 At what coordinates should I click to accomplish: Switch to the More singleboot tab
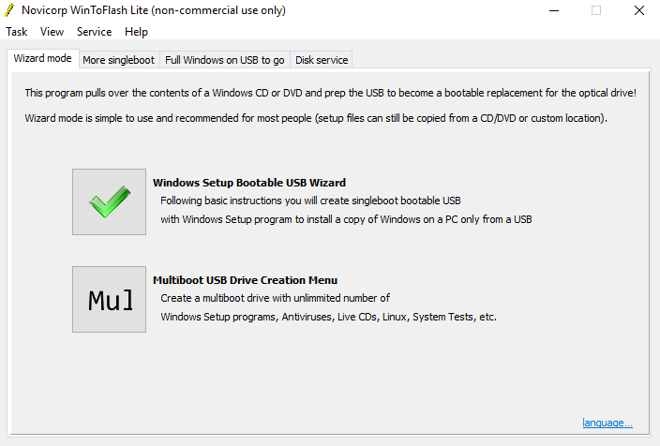click(119, 60)
